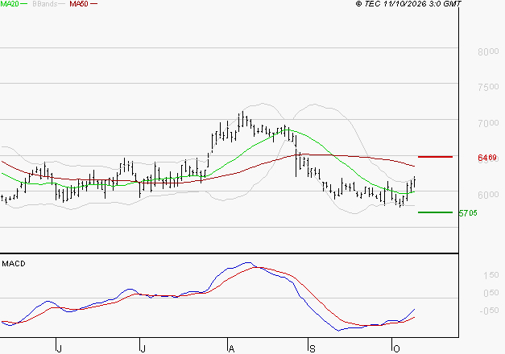Click the 8000 price axis label
The height and width of the screenshot is (354, 505).
[488, 51]
